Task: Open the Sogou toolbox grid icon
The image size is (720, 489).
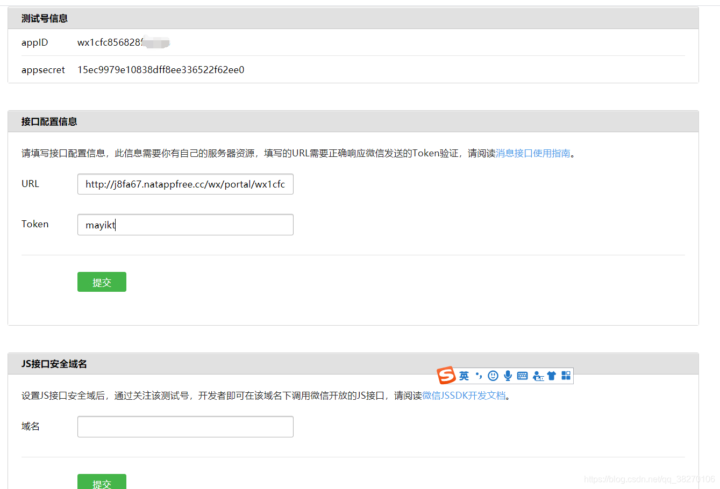Action: pos(566,376)
